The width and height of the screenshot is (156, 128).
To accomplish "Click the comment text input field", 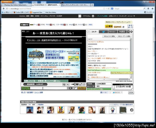I will (x=55, y=88).
